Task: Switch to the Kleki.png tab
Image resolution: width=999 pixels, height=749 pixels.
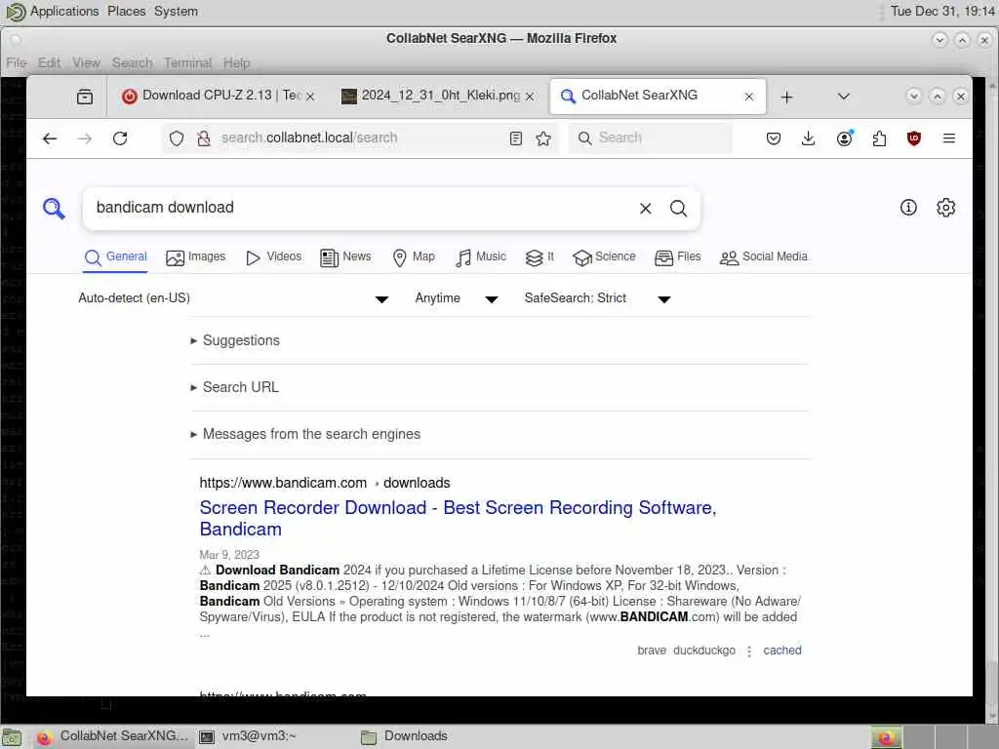Action: [x=438, y=96]
